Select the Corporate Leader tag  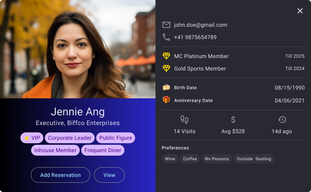tap(70, 138)
